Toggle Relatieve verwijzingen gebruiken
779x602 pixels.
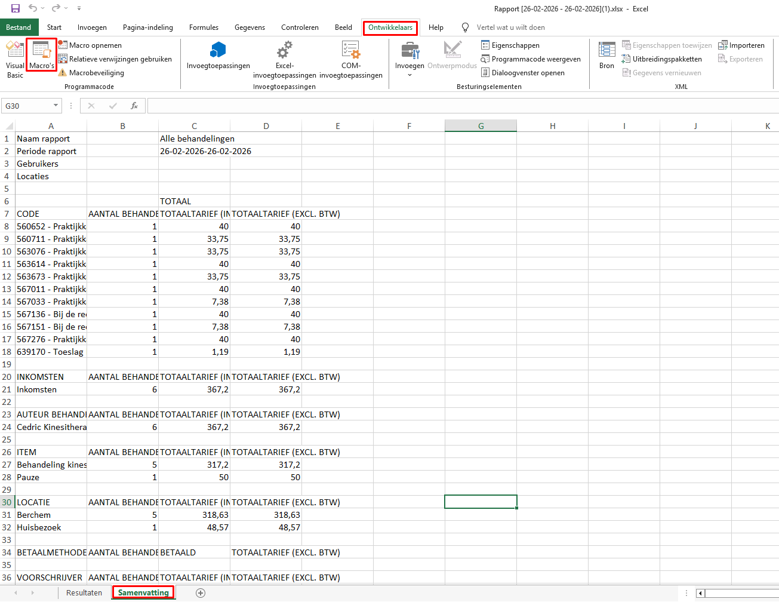point(115,59)
